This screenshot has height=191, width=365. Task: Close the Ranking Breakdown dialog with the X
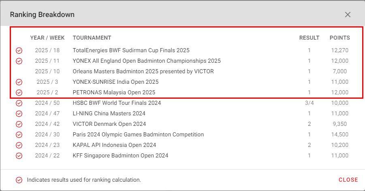point(348,15)
